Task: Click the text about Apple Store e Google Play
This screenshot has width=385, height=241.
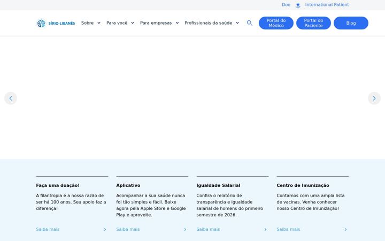Action: 151,205
